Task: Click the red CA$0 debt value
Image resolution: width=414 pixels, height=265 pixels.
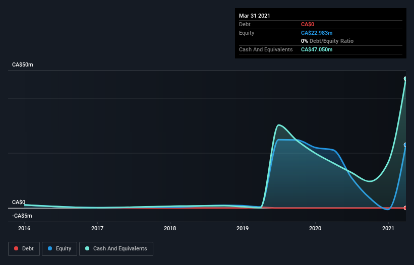Action: pyautogui.click(x=308, y=24)
